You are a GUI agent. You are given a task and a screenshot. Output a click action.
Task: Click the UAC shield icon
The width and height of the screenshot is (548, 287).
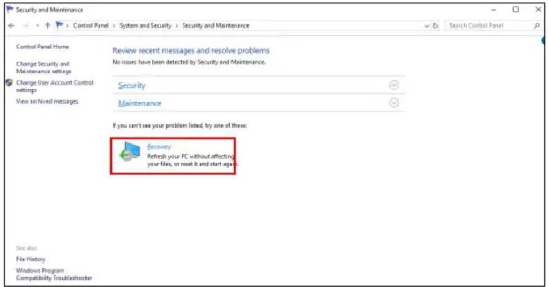10,82
